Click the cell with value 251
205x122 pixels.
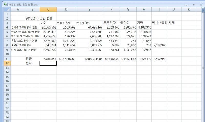point(128,41)
